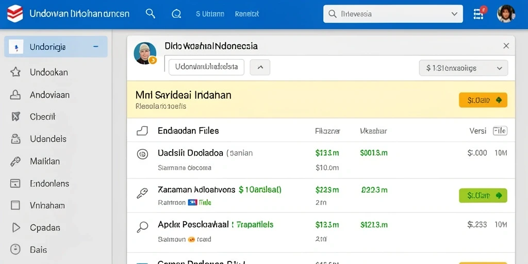This screenshot has width=528, height=264.
Task: Click the $.000 value in Dadsiit row
Action: coord(477,153)
